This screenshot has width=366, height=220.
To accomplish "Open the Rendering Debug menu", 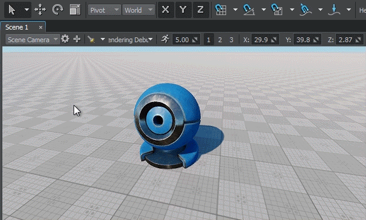I will [130, 40].
